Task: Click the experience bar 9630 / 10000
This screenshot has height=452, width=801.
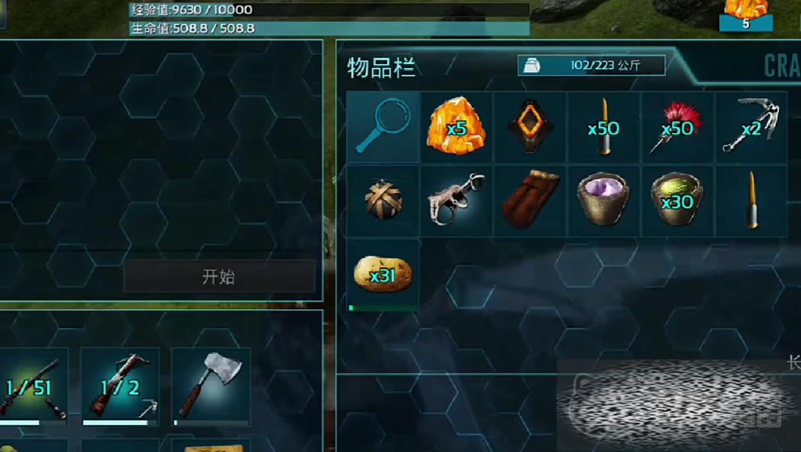Action: point(329,10)
